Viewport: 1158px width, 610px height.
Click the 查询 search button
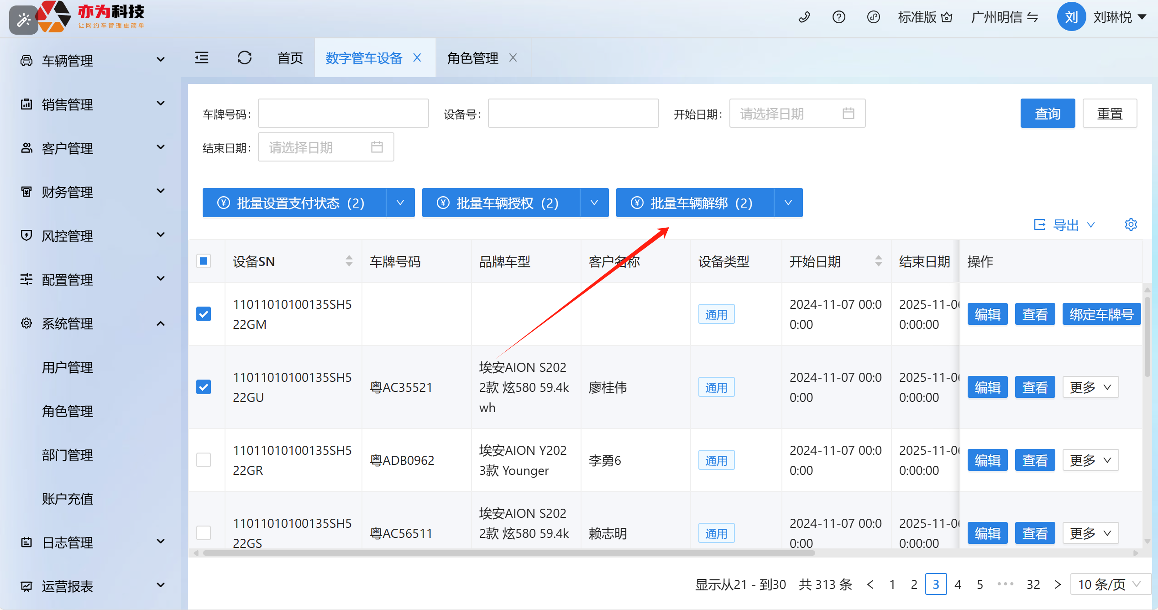pyautogui.click(x=1048, y=114)
